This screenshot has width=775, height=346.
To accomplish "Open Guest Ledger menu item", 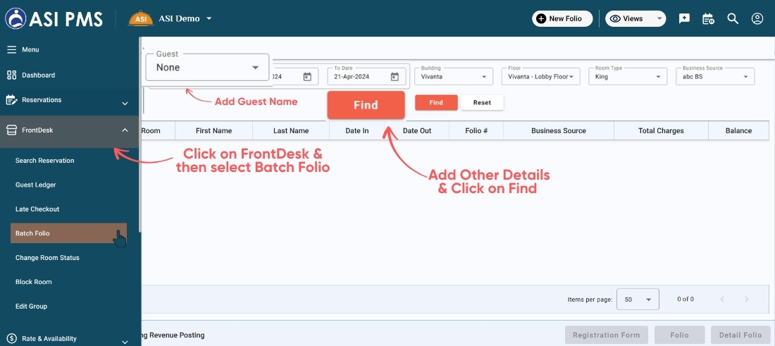I will click(35, 185).
